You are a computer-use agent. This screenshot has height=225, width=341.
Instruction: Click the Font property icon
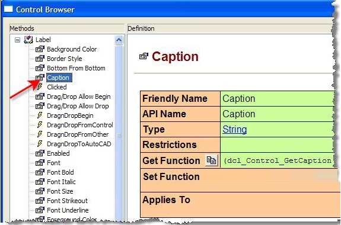40,163
